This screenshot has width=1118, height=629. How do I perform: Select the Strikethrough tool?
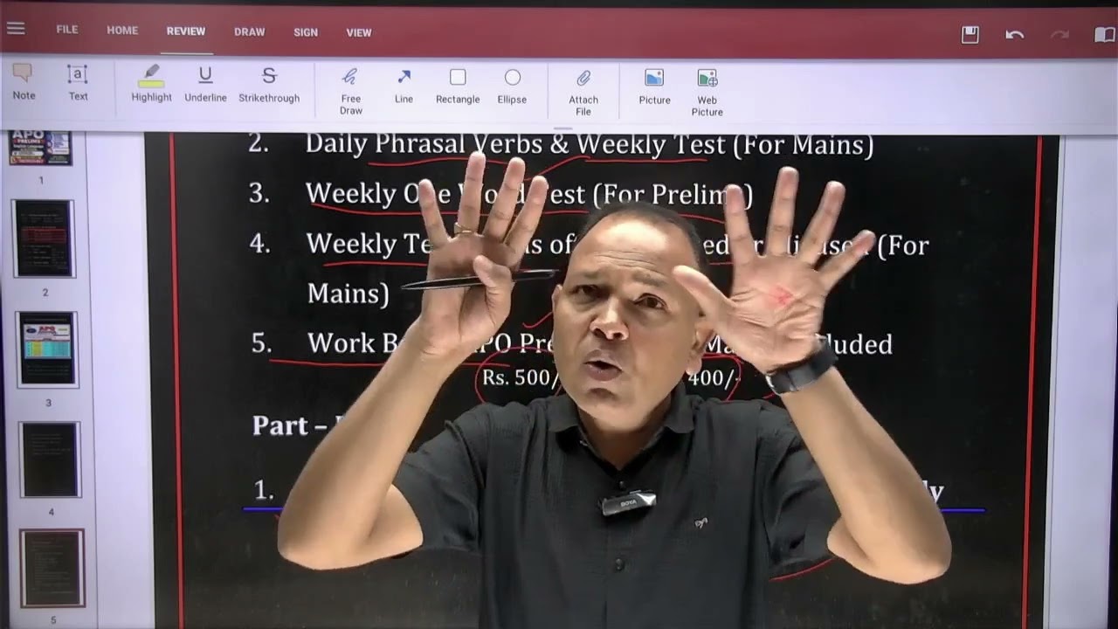[x=269, y=85]
